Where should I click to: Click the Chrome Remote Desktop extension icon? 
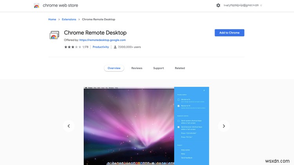54,35
